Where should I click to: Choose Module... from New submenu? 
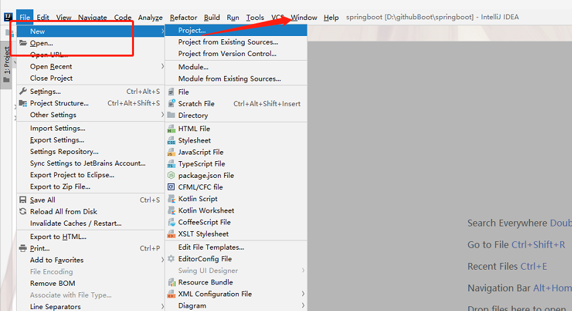click(236, 67)
